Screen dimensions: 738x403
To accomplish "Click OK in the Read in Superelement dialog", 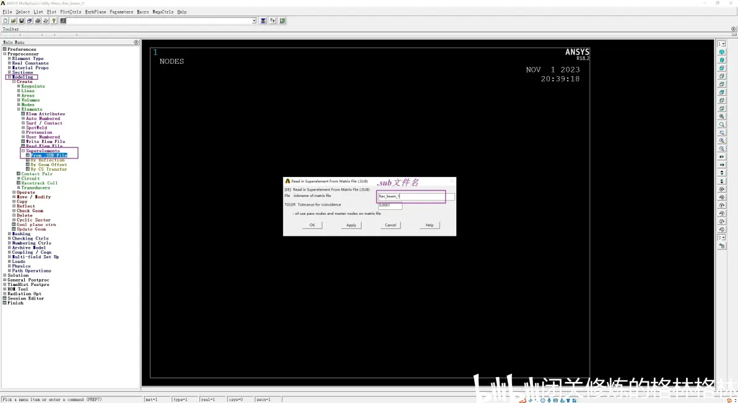I will coord(312,225).
